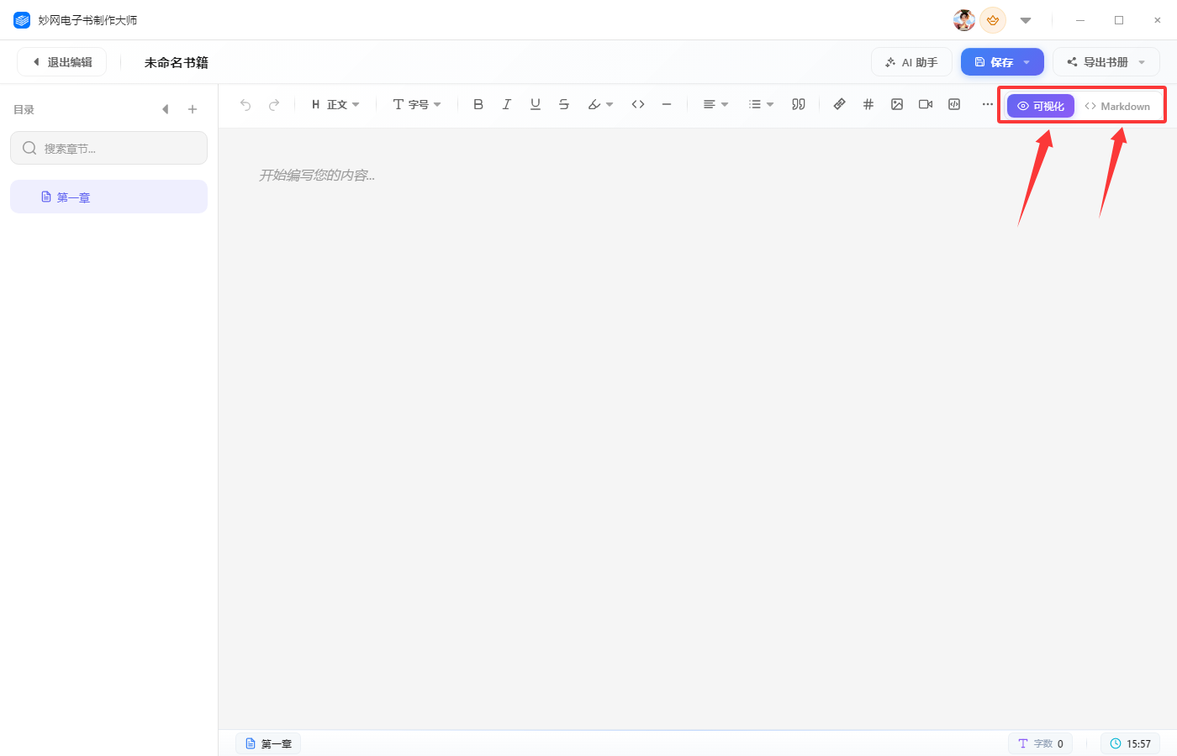Screen dimensions: 1177x756
Task: Collapse the 目录 sidebar panel
Action: coord(166,109)
